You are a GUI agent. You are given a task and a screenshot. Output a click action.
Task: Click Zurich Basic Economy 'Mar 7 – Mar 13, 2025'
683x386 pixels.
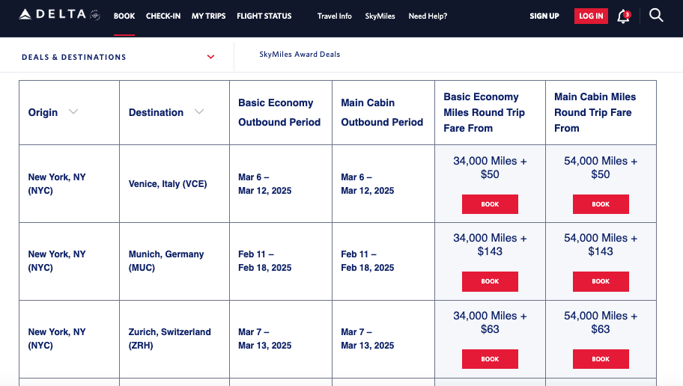[x=265, y=339]
